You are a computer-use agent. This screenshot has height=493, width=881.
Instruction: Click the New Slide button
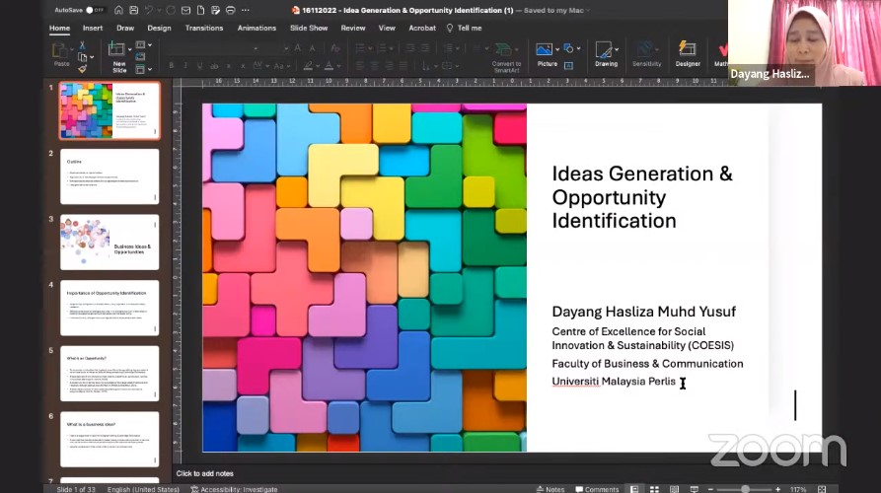click(116, 57)
